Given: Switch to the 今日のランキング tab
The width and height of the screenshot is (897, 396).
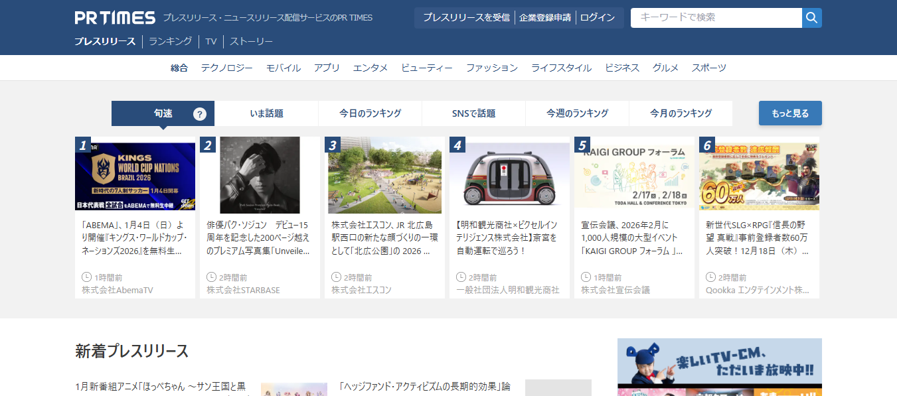Looking at the screenshot, I should pyautogui.click(x=370, y=113).
